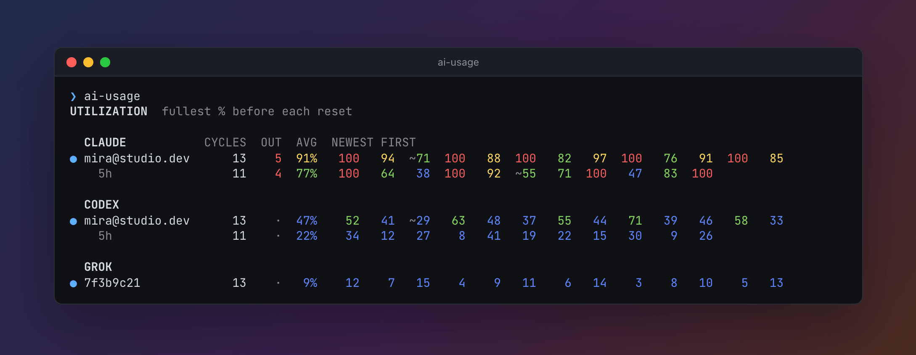Screen dimensions: 916x355
Task: Click the estimated value "~29" in Codex's row
Action: coord(420,221)
